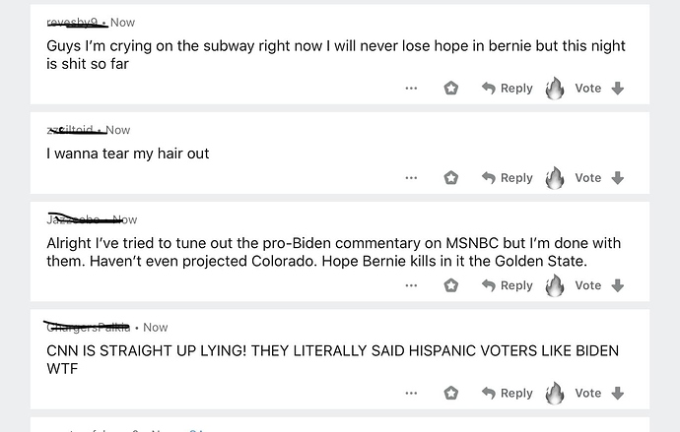The image size is (680, 432).
Task: Upvote flame on subway crying comment
Action: click(555, 89)
